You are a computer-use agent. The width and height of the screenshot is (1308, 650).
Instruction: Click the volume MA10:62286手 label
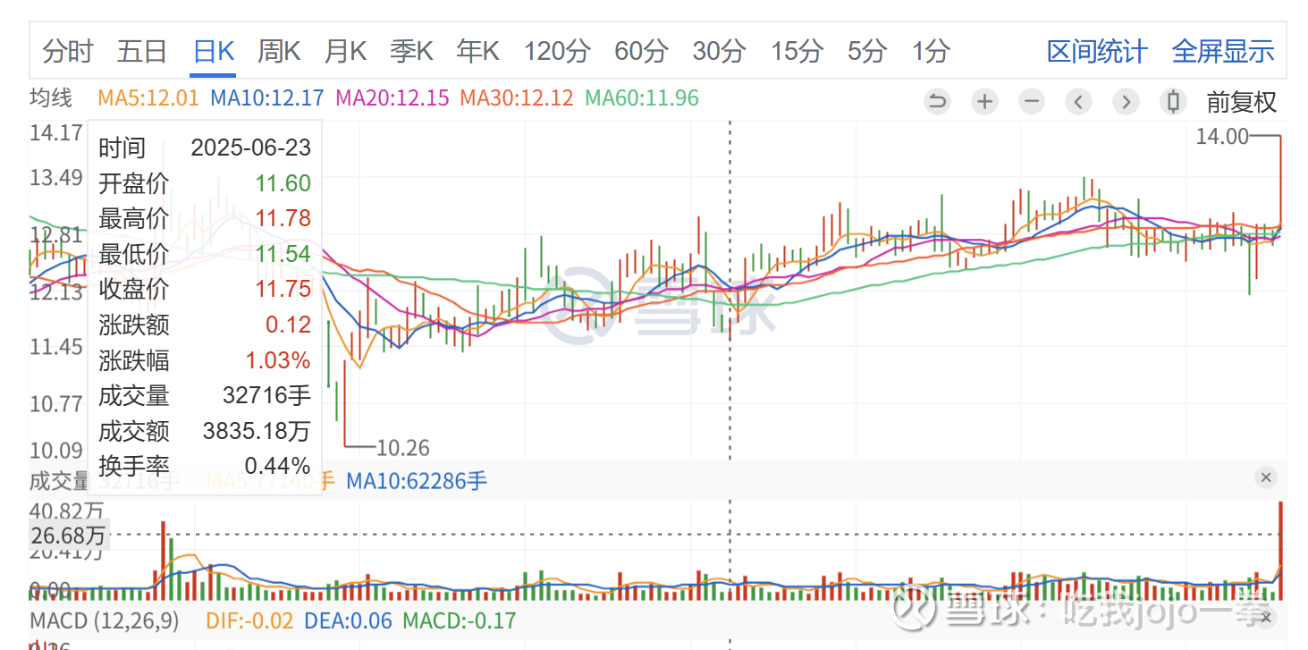click(417, 481)
